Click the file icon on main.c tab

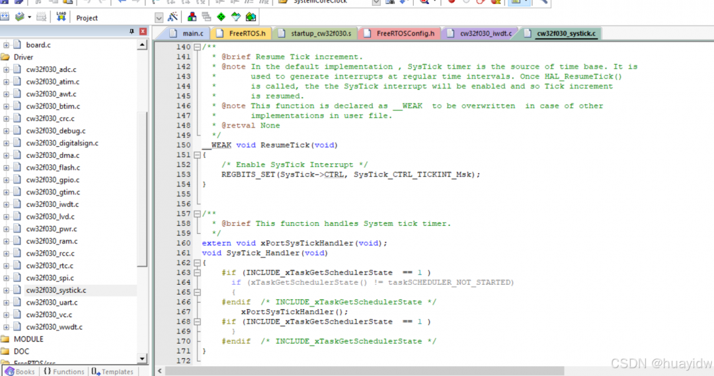(x=173, y=33)
